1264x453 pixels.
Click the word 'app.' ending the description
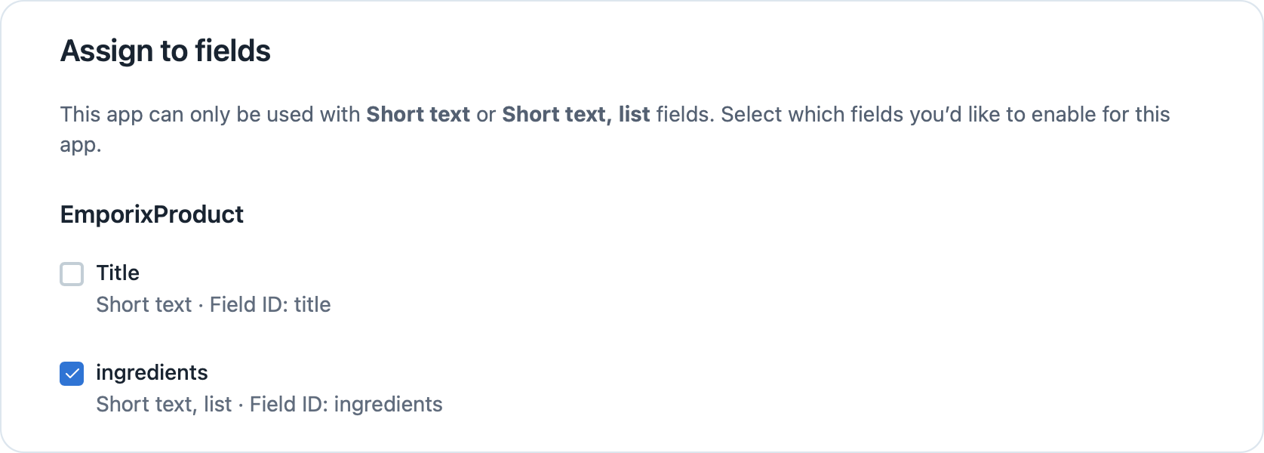pos(81,145)
